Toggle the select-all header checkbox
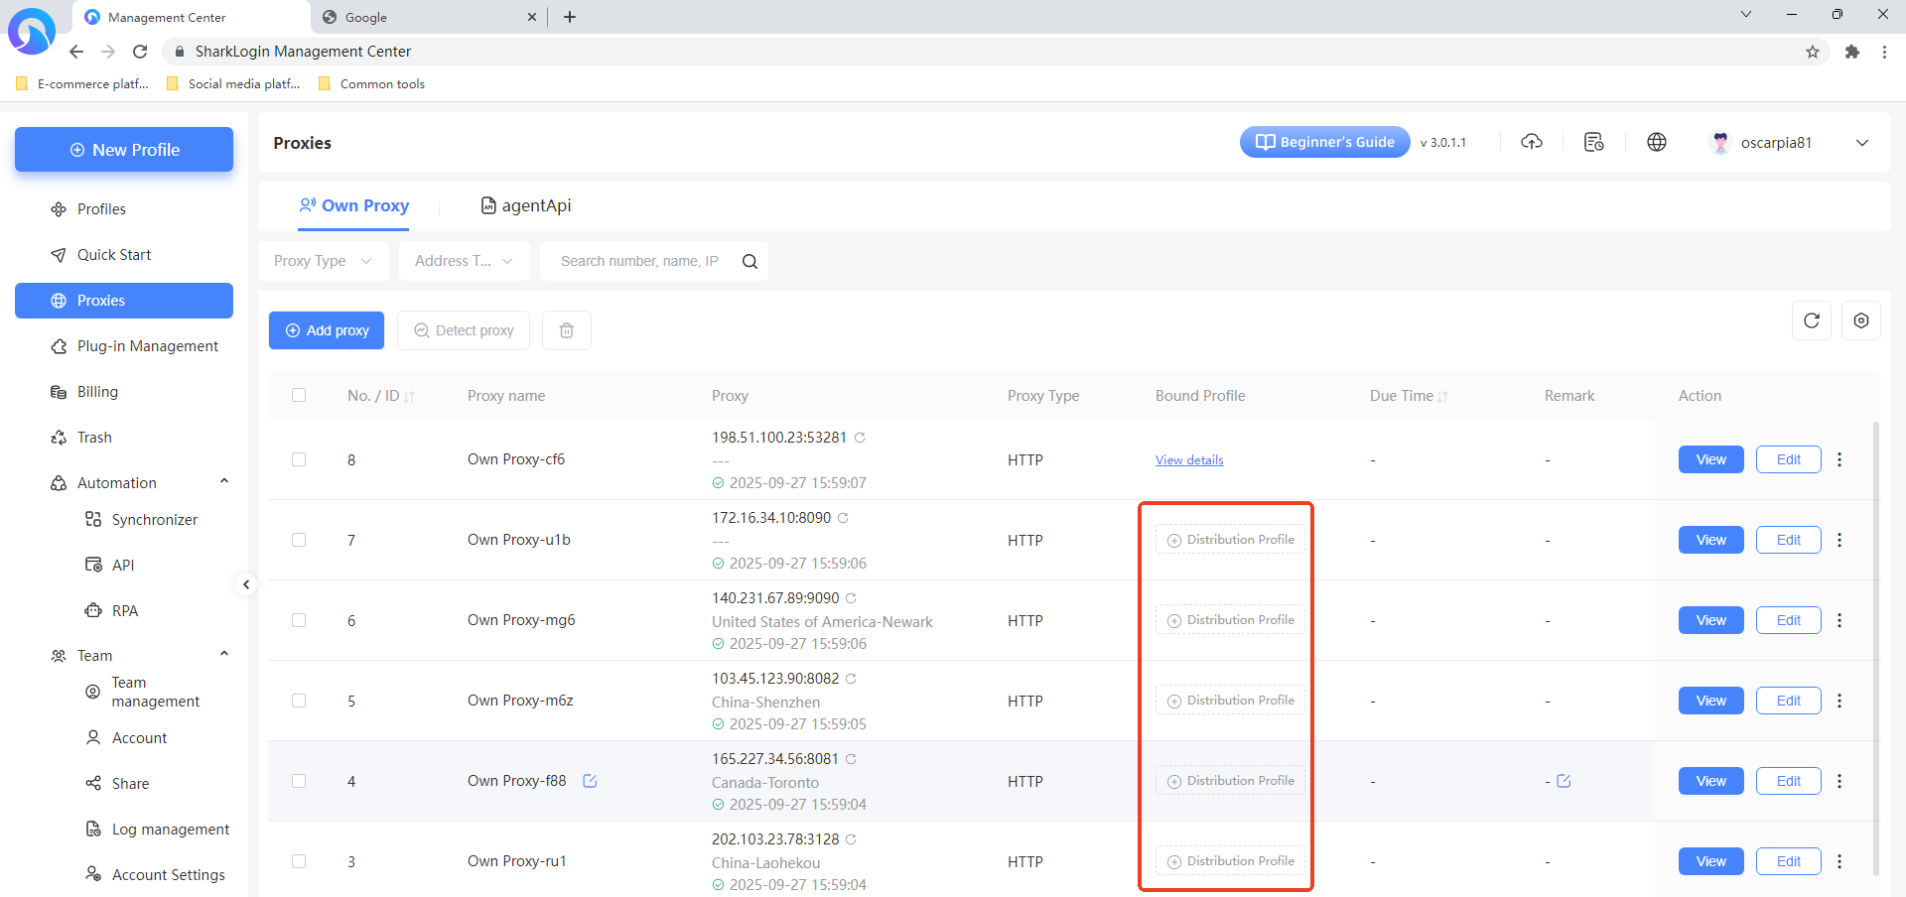The height and width of the screenshot is (897, 1906). (299, 395)
